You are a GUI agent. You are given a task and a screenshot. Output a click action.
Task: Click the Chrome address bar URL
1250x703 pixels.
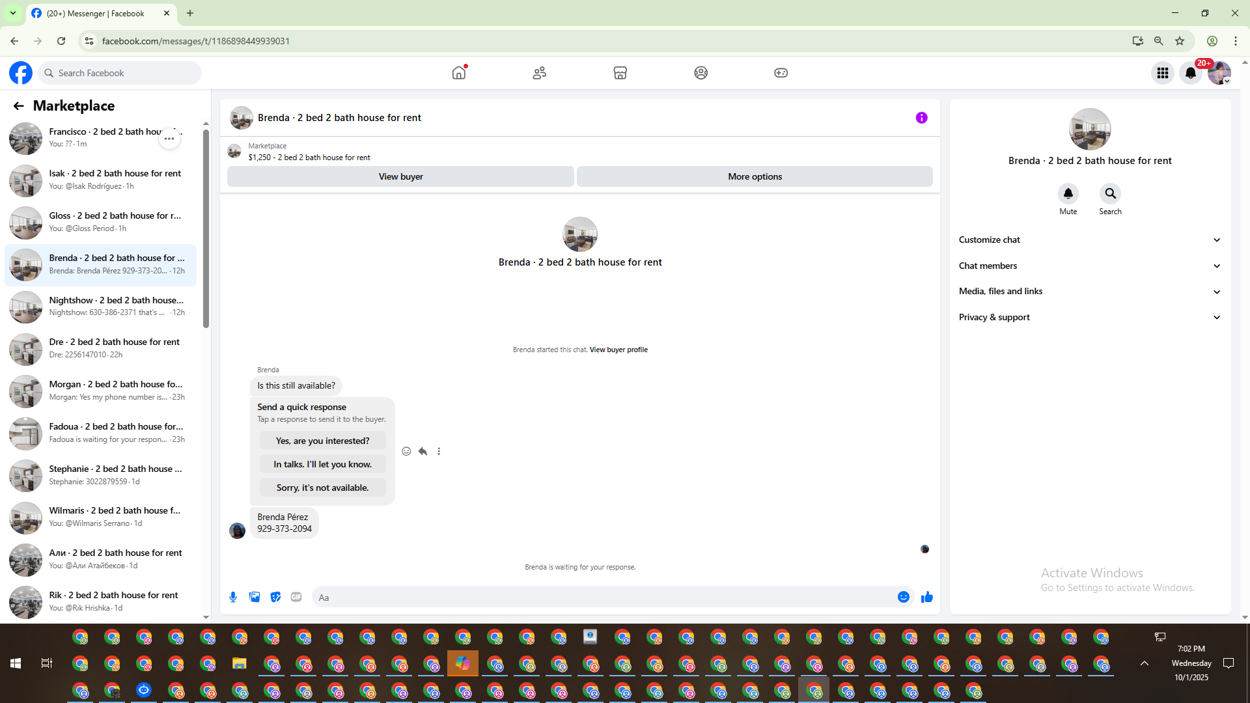pyautogui.click(x=195, y=41)
